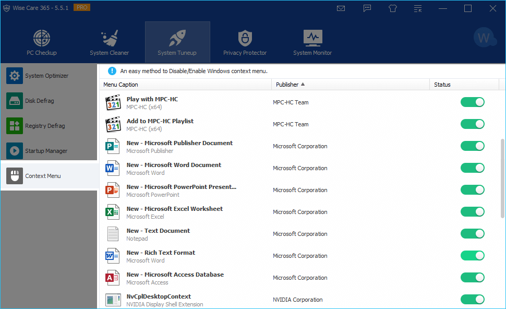The image size is (506, 309).
Task: Click the Startup Manager play icon
Action: 15,151
